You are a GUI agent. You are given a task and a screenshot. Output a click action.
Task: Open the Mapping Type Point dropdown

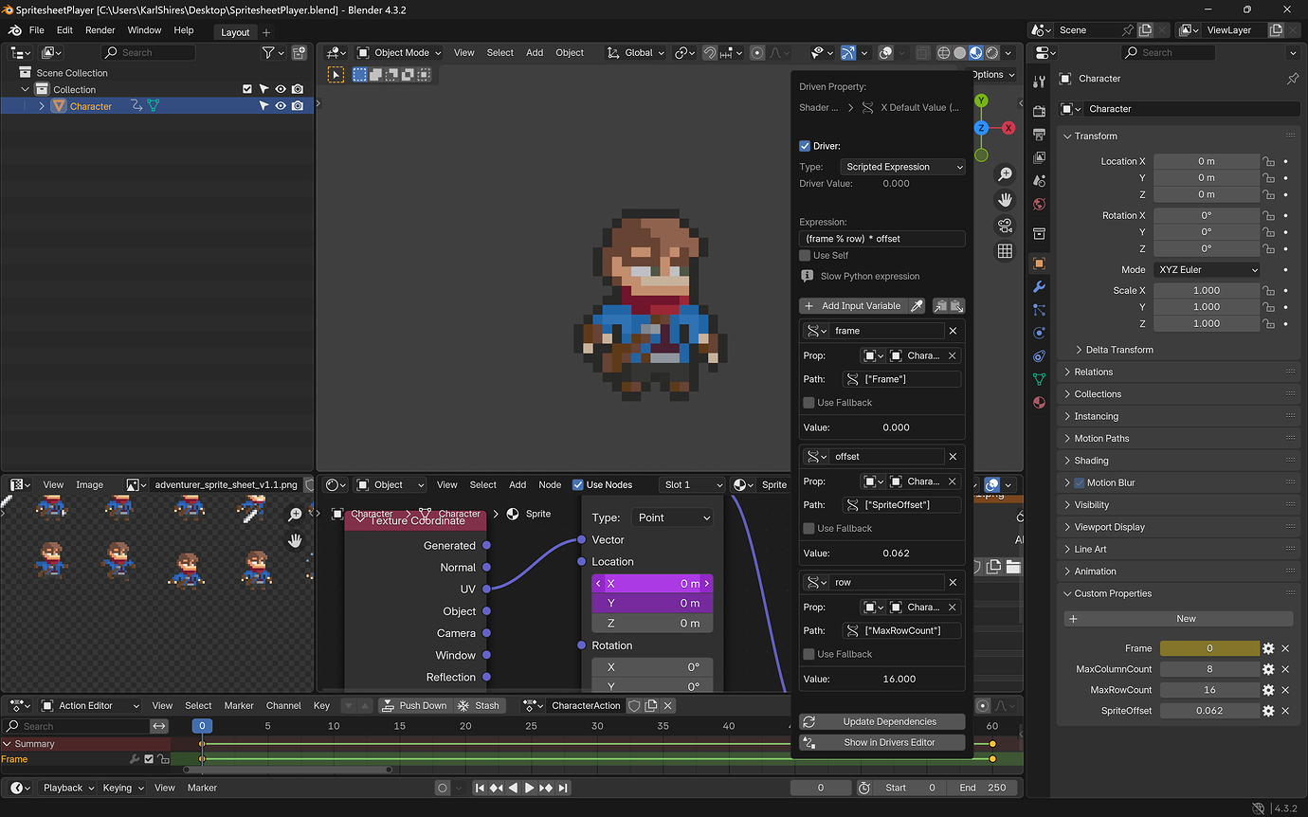point(671,517)
